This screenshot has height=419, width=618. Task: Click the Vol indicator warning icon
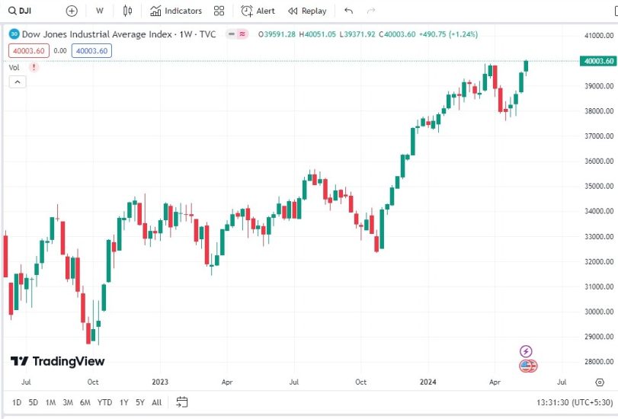[x=33, y=67]
